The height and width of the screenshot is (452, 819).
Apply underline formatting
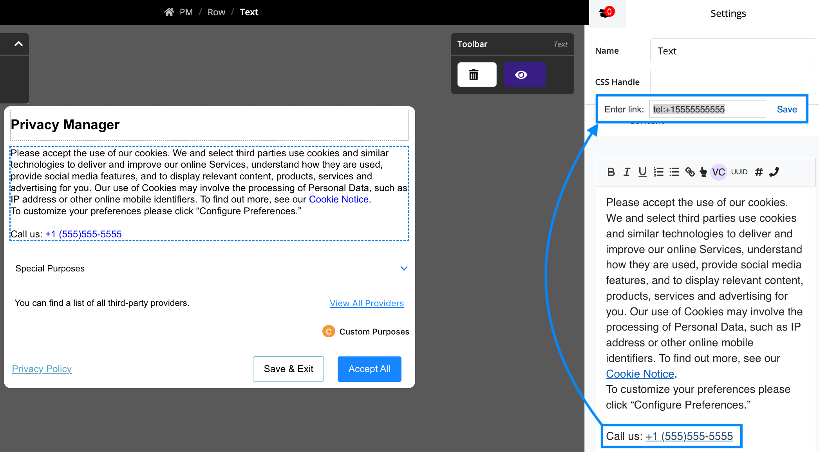(x=642, y=172)
